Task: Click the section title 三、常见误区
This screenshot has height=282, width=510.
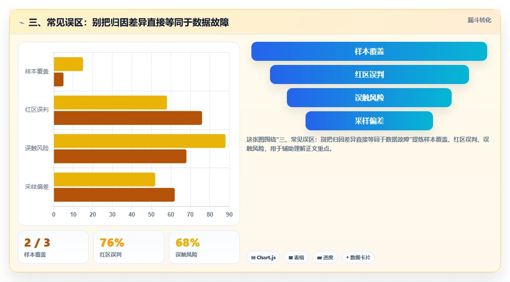Action: coord(128,22)
